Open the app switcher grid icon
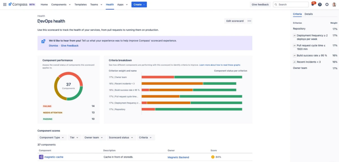The width and height of the screenshot is (339, 162). pos(5,5)
